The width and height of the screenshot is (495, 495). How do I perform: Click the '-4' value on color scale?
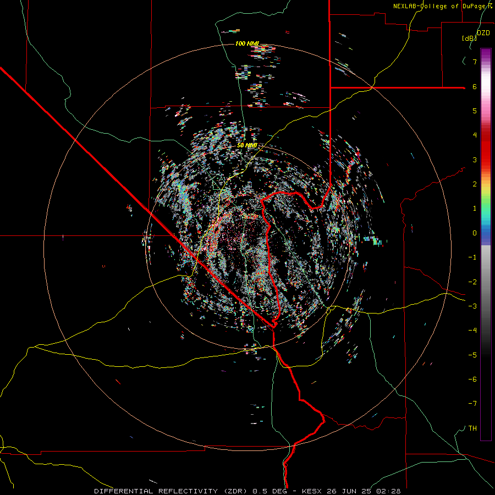point(472,331)
